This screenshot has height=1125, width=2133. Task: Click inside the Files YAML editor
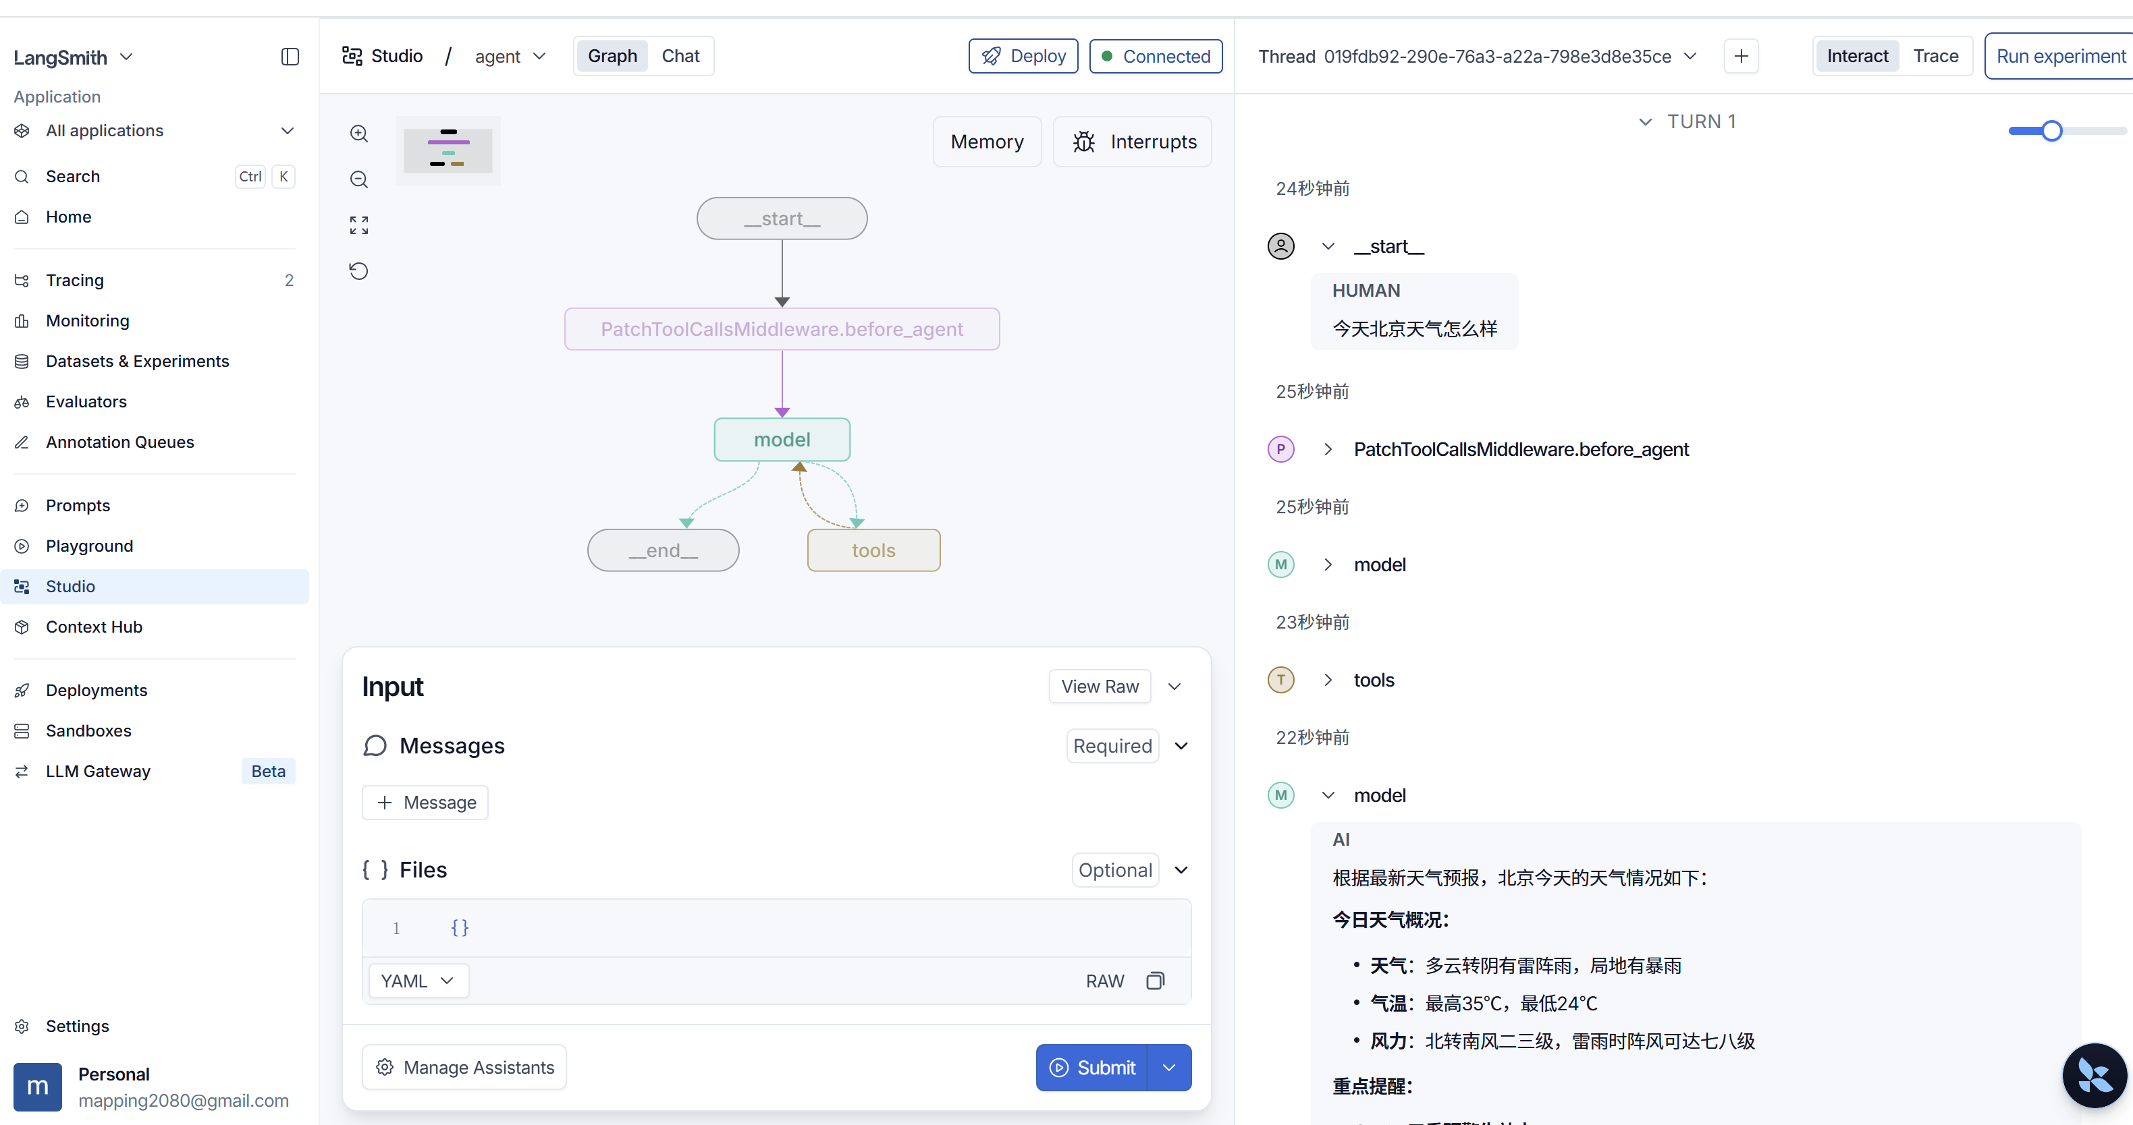776,927
